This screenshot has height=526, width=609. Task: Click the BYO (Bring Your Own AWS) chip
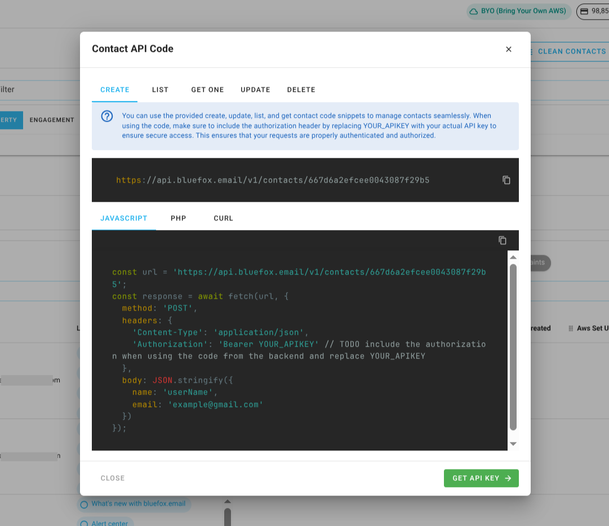519,11
